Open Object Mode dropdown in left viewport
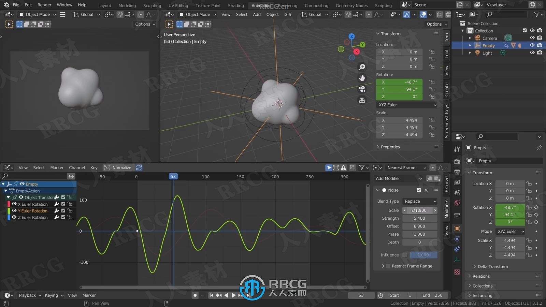Viewport: 546px width, 307px height. pyautogui.click(x=37, y=14)
